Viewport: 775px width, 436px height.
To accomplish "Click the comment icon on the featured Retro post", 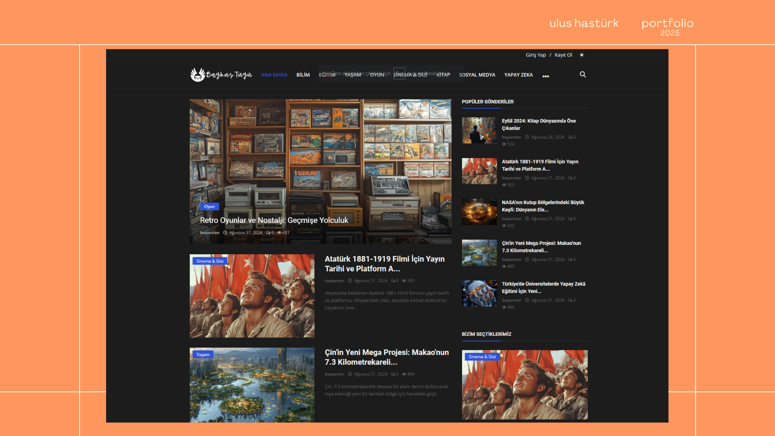I will pyautogui.click(x=268, y=233).
